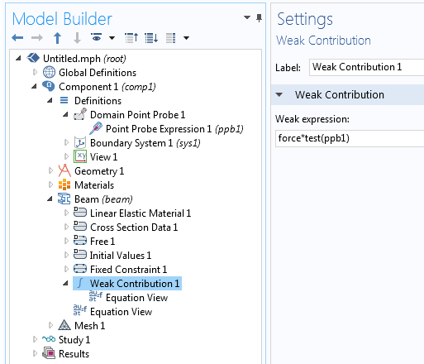The width and height of the screenshot is (424, 364).
Task: Open the Model Builder panel dropdown menu
Action: tap(247, 17)
